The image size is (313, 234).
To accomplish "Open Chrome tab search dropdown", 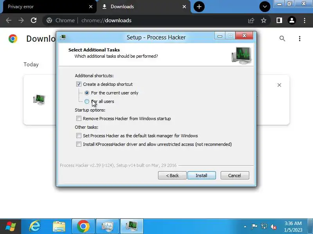I will tap(265, 7).
